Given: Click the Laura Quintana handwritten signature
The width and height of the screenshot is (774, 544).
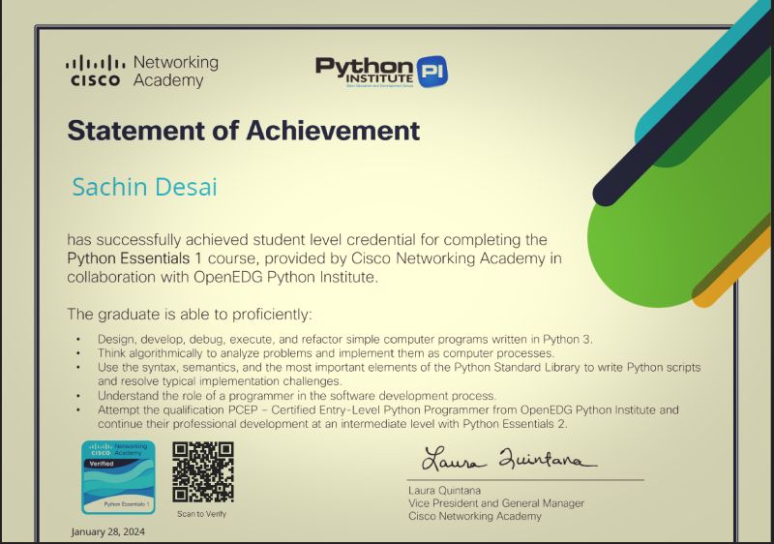Looking at the screenshot, I should (x=509, y=458).
